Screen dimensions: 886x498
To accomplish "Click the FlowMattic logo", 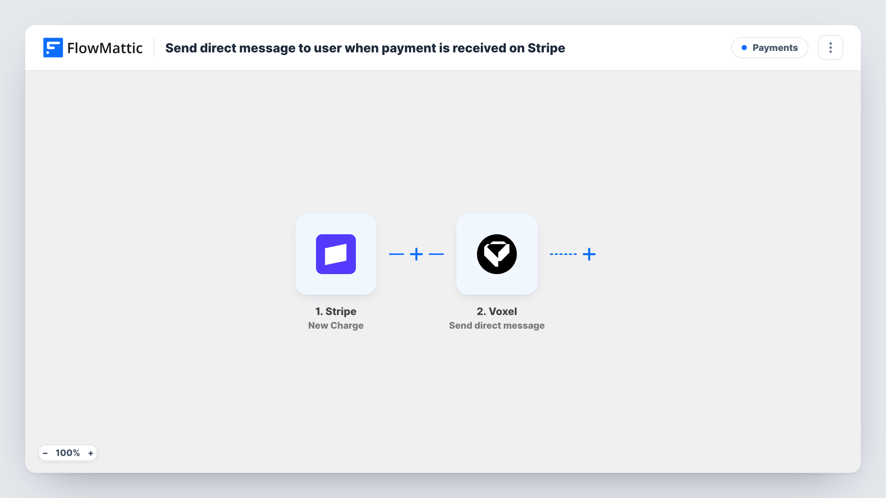I will click(x=93, y=48).
